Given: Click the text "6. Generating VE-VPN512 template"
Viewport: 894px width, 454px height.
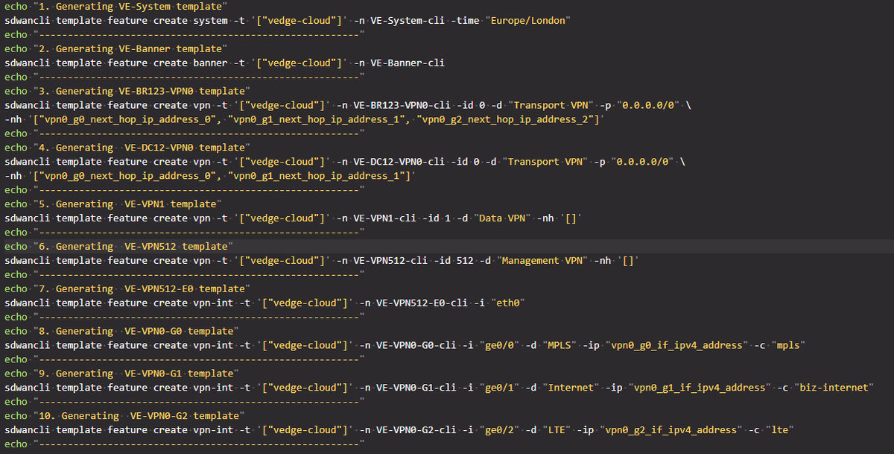Looking at the screenshot, I should [x=133, y=248].
